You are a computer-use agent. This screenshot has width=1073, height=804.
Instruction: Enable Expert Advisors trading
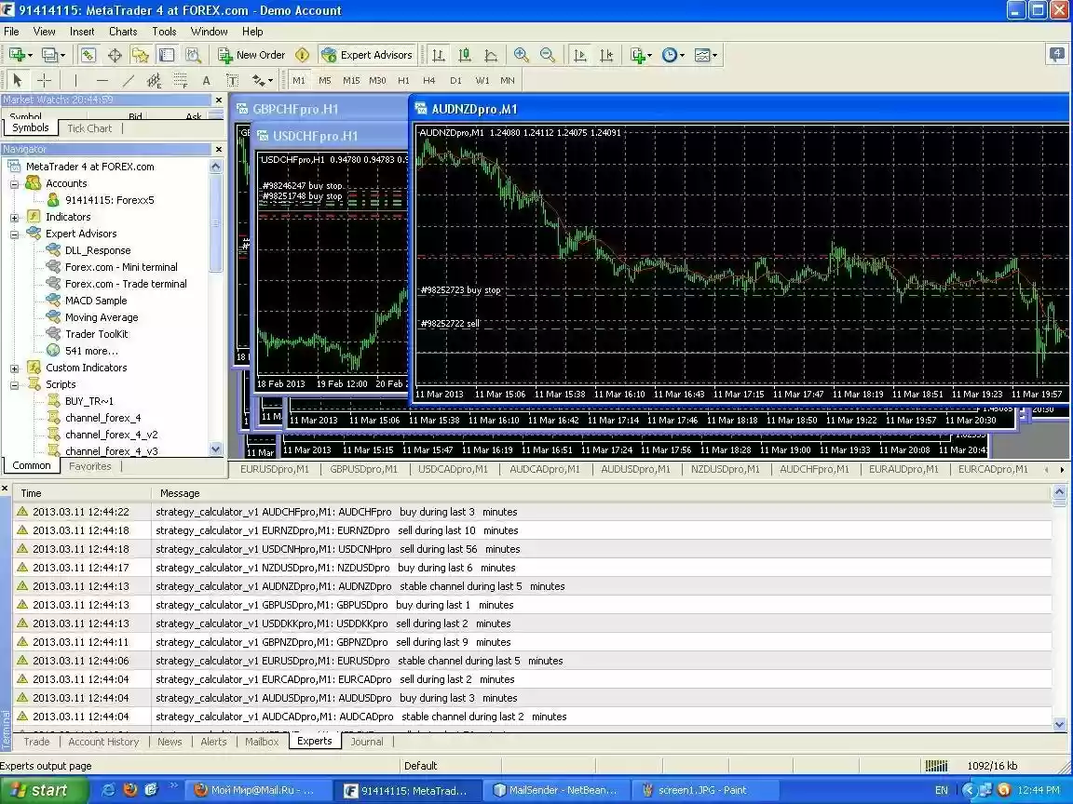pyautogui.click(x=367, y=55)
